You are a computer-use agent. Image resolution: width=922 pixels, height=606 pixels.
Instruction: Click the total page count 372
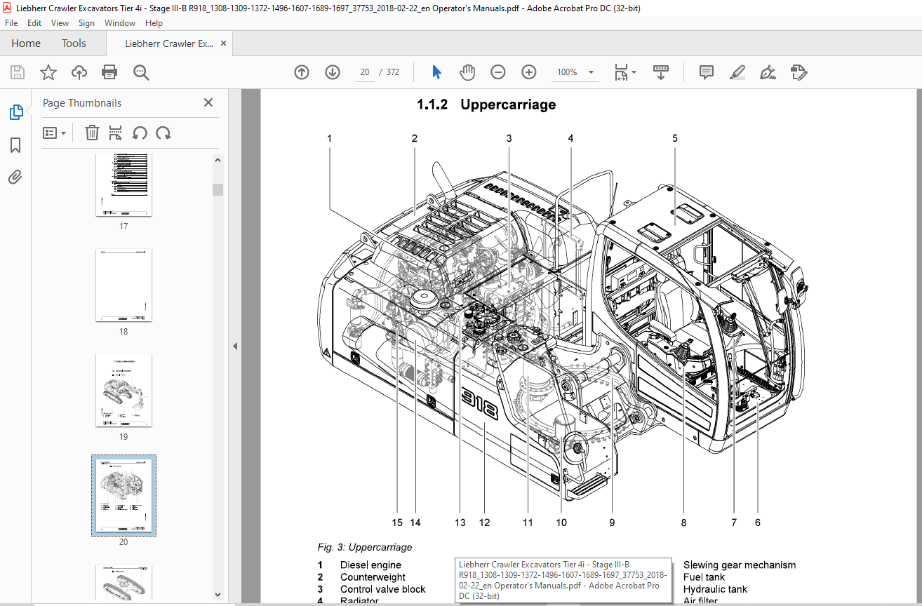393,72
